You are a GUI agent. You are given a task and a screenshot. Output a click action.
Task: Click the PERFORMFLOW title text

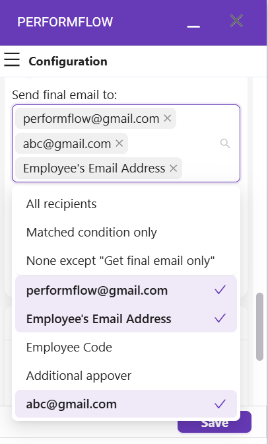[x=65, y=22]
